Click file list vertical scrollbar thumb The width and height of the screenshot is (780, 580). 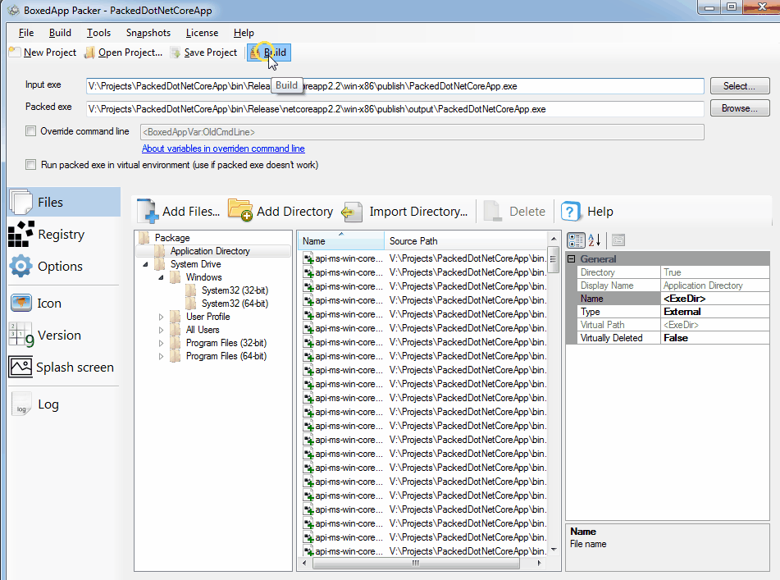click(x=553, y=259)
